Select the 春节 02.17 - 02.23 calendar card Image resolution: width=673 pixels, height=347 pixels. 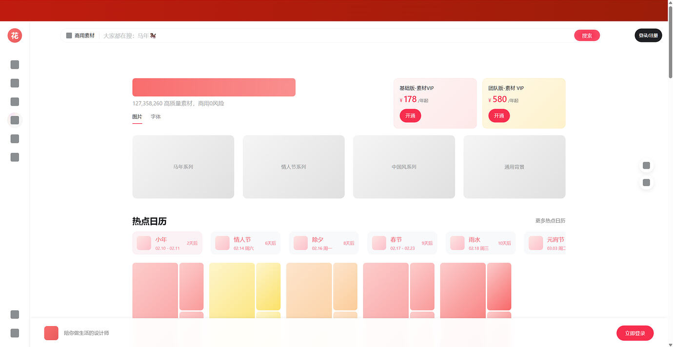[402, 243]
